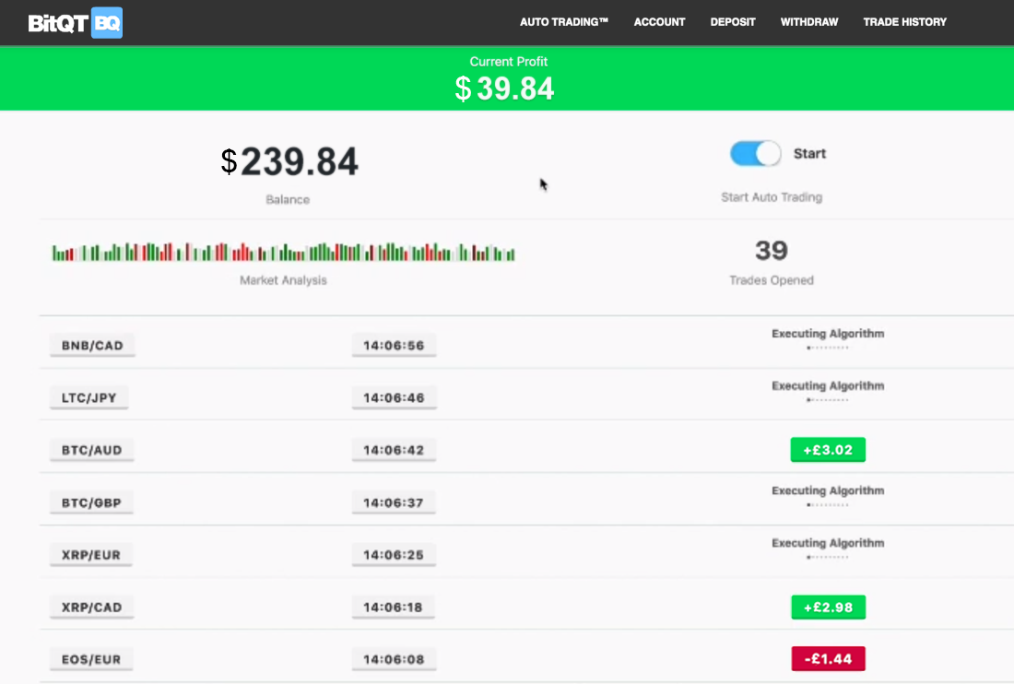Screen dimensions: 1014x684
Task: Click the XRP/EUR pair button
Action: pyautogui.click(x=91, y=555)
